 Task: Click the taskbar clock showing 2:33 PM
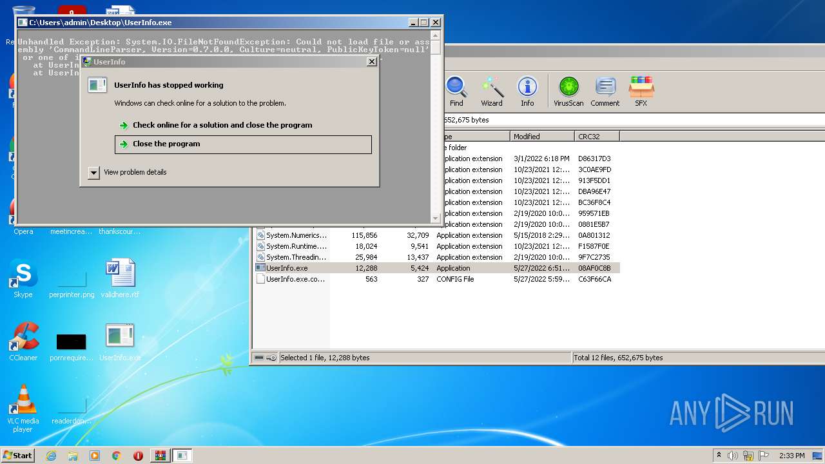pos(791,456)
